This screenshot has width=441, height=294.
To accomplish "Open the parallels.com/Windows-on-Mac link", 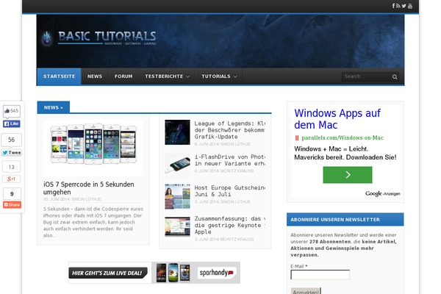I will coord(342,138).
